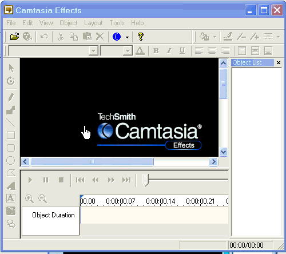
Task: Align text to bottom of box
Action: [268, 51]
